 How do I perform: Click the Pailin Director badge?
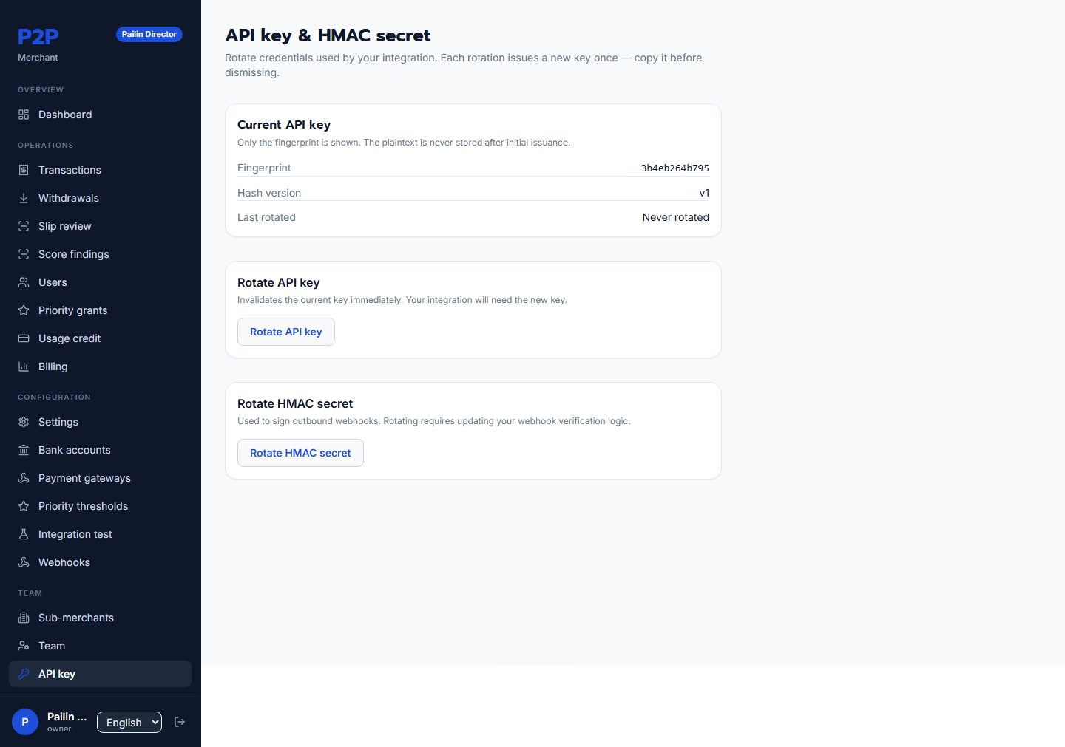pos(149,34)
